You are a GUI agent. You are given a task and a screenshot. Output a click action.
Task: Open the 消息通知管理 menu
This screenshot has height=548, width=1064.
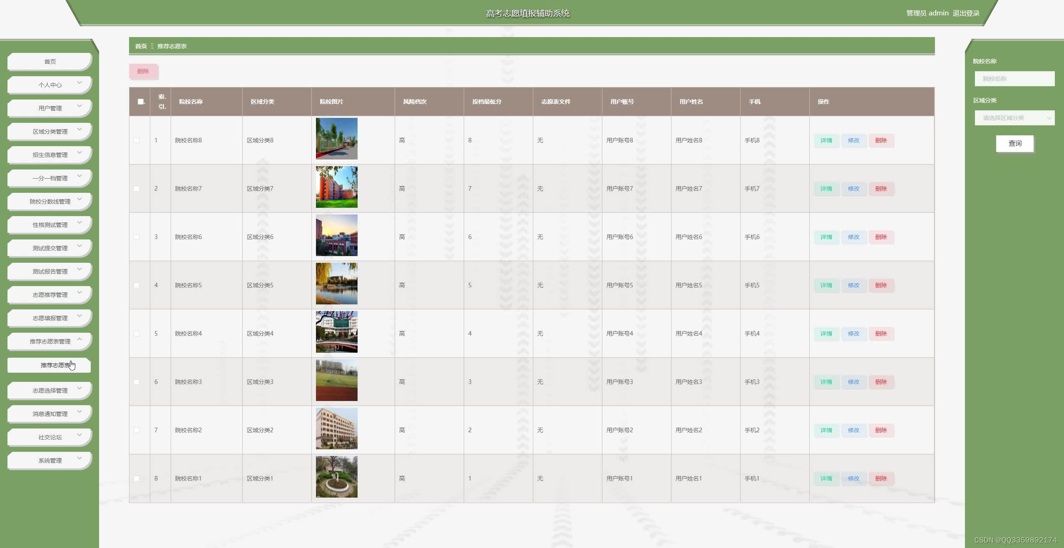pos(50,414)
